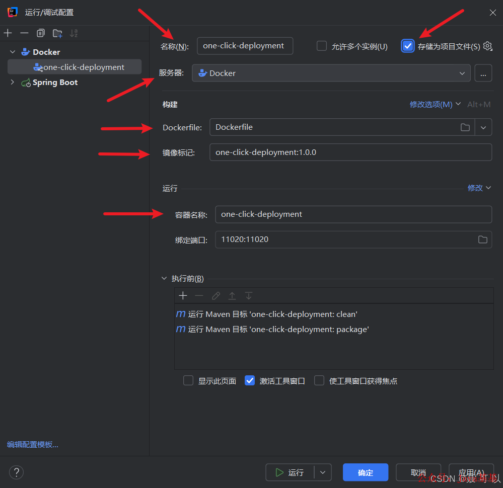Open 修改选项(M) dropdown

[x=435, y=104]
